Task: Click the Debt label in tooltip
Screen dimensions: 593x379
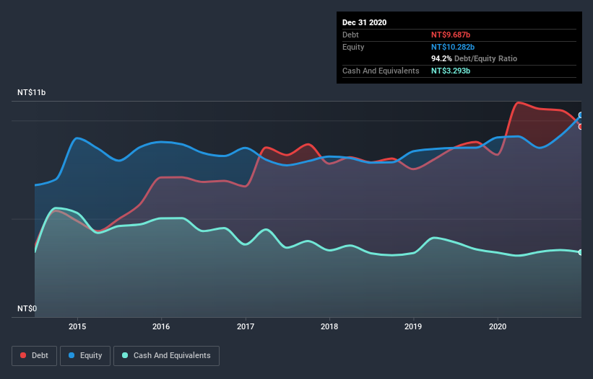Action: [x=350, y=35]
